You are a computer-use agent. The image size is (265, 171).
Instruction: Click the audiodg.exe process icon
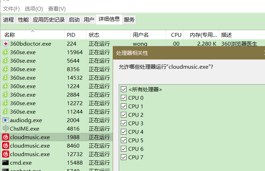pos(6,120)
